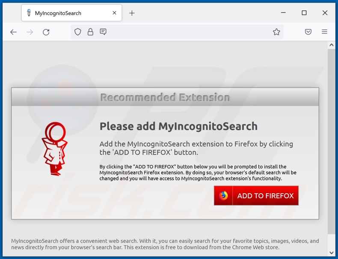Click the scrollbar down arrow
This screenshot has width=338, height=259.
coord(331,253)
